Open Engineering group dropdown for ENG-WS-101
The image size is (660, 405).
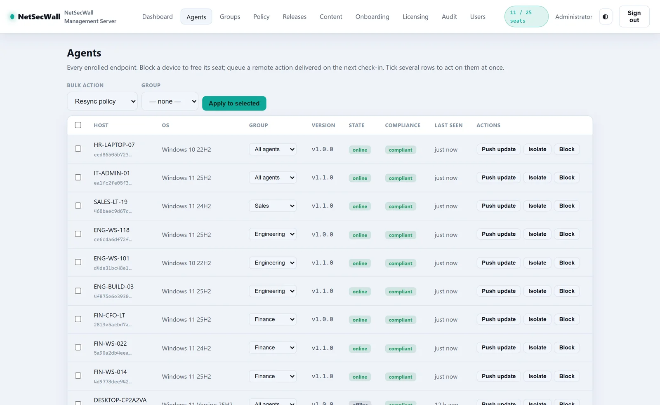[x=273, y=263]
